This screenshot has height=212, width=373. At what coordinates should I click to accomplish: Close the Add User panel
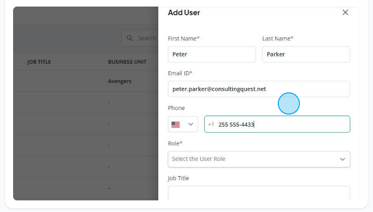point(345,13)
